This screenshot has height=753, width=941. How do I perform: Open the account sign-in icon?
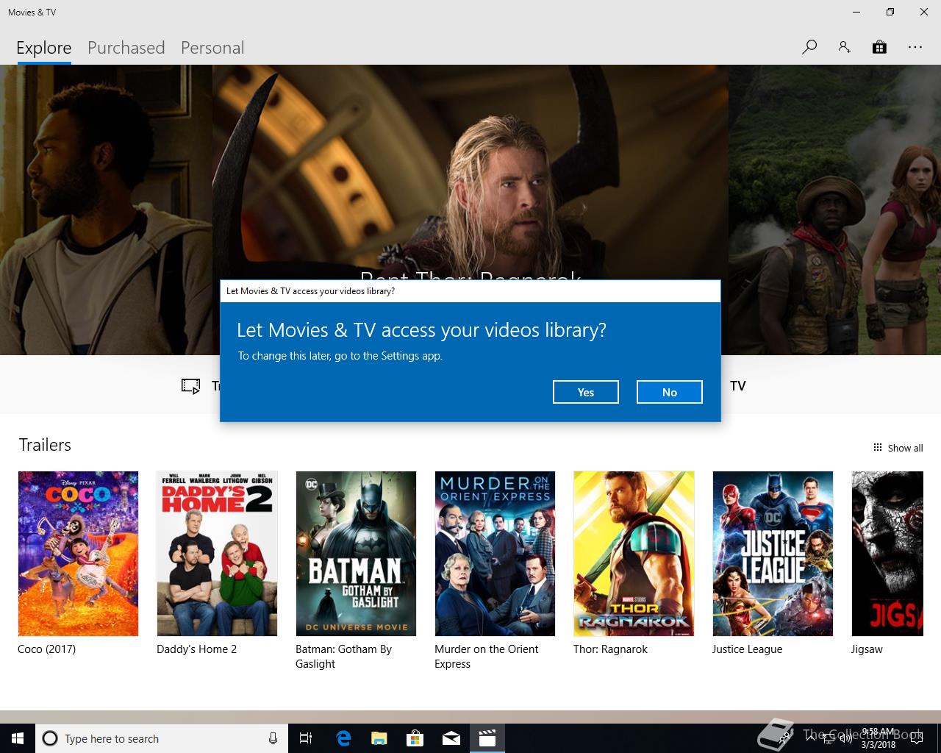844,48
